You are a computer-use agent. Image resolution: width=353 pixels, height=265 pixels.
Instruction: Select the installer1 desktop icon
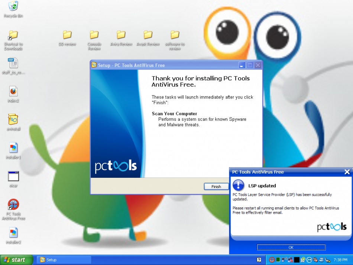[x=13, y=151]
